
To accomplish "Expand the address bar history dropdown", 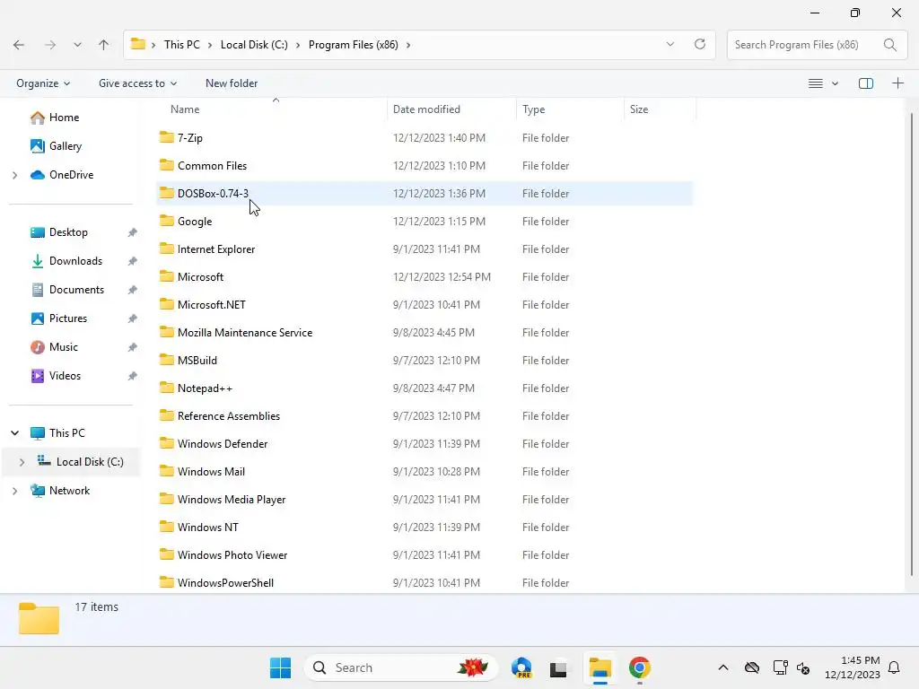I will (x=670, y=45).
